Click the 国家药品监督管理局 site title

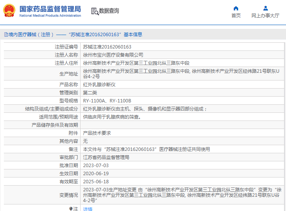(50, 9)
